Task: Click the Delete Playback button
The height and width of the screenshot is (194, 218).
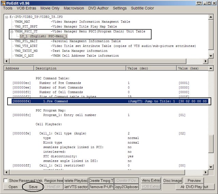Action: click(x=76, y=180)
